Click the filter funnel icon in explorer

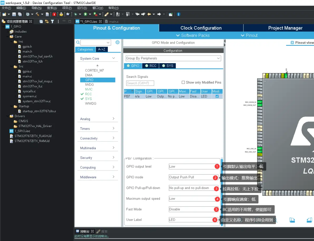[x=52, y=21]
